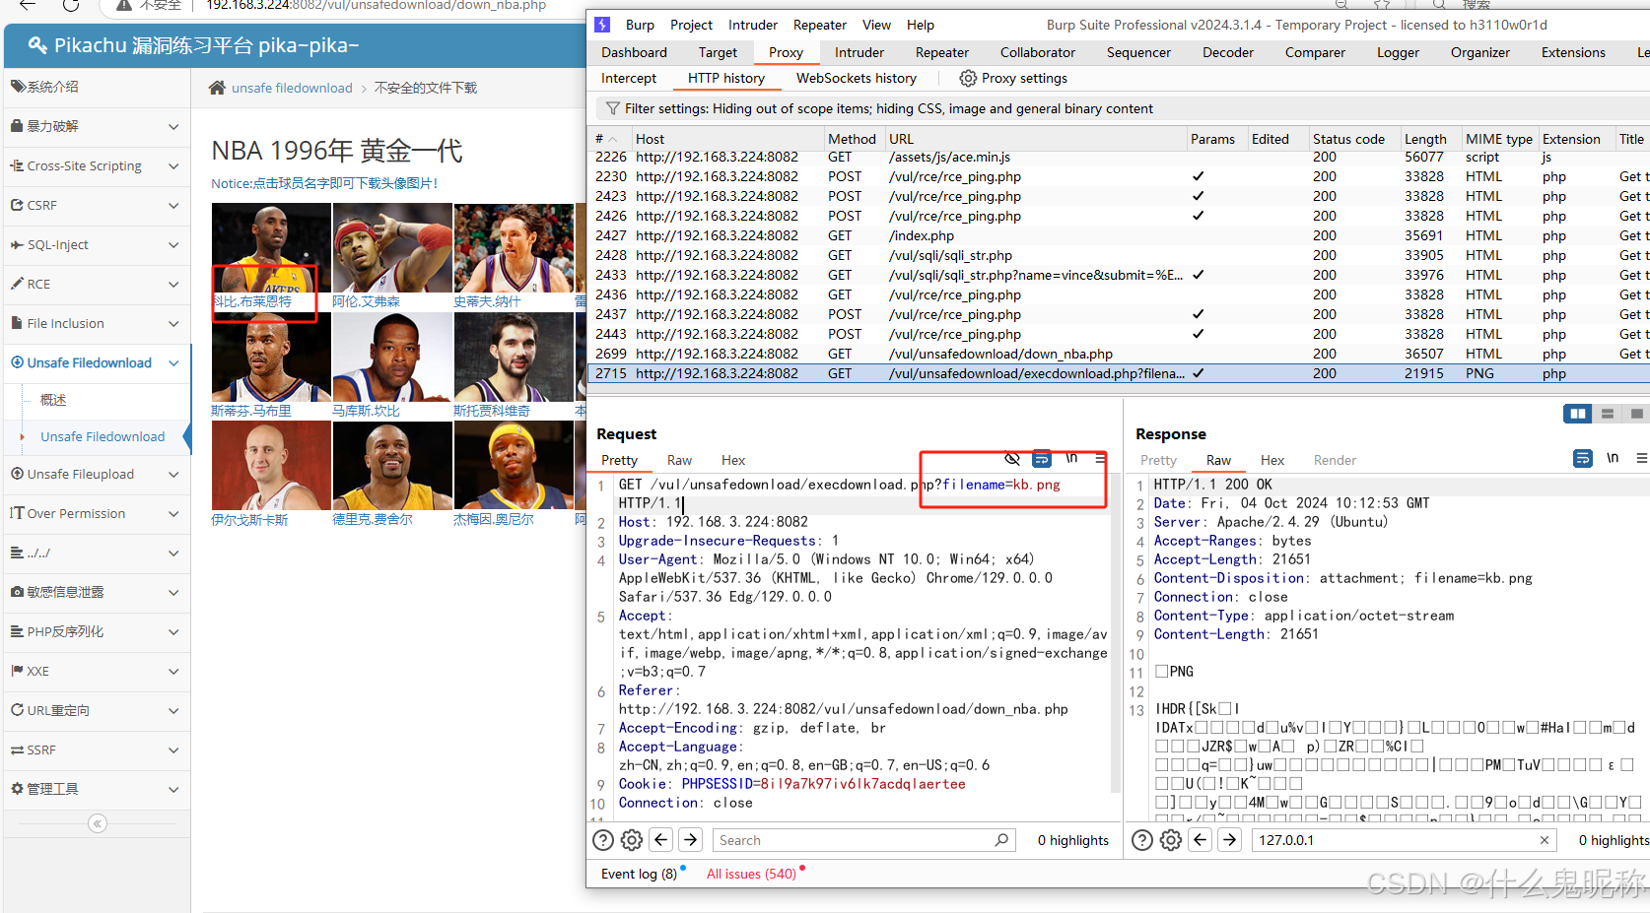Go to next match in Response
This screenshot has height=913, width=1650.
coord(1230,840)
